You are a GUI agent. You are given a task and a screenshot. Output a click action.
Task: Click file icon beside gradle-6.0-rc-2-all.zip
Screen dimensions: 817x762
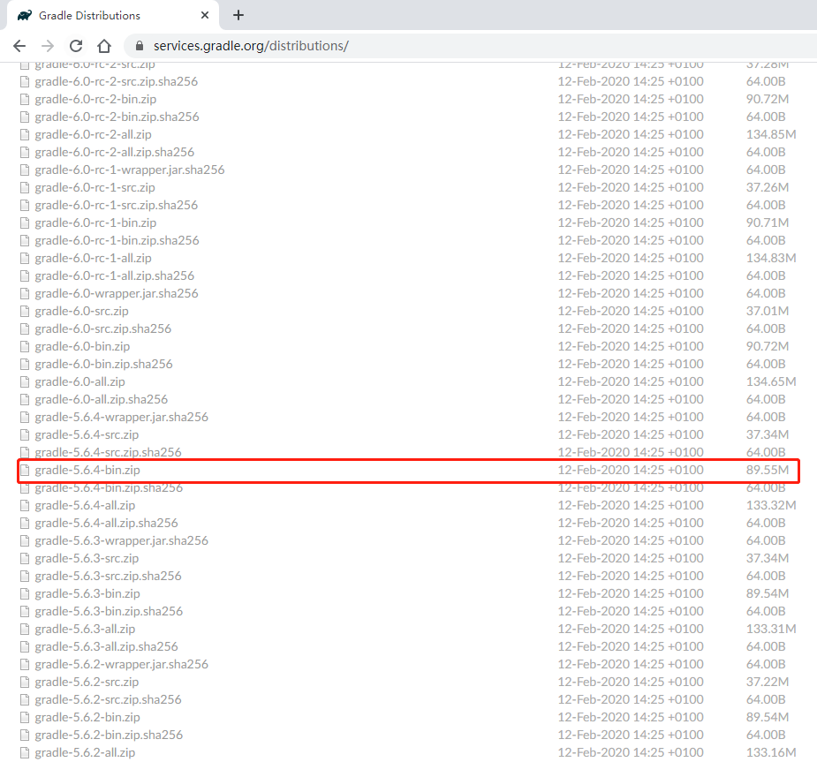pyautogui.click(x=25, y=135)
